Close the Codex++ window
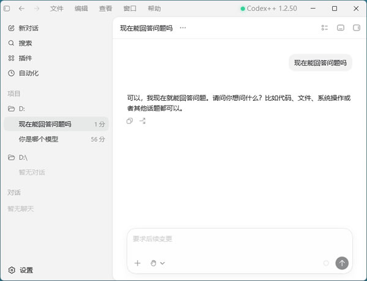This screenshot has width=367, height=281. [x=356, y=9]
